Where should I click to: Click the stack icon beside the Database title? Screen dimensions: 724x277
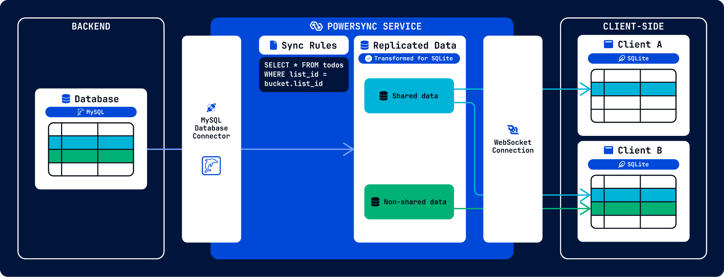coord(66,99)
